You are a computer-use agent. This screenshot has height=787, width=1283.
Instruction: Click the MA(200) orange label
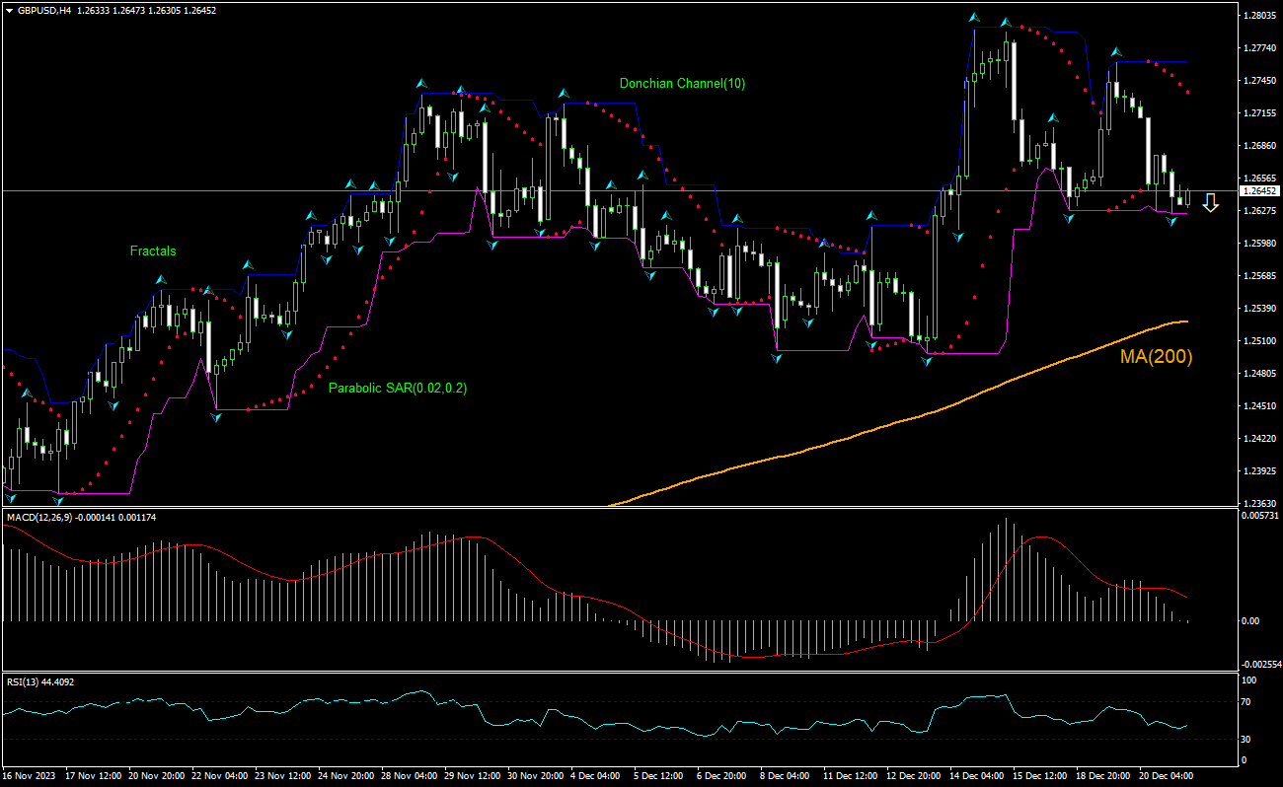click(1155, 356)
